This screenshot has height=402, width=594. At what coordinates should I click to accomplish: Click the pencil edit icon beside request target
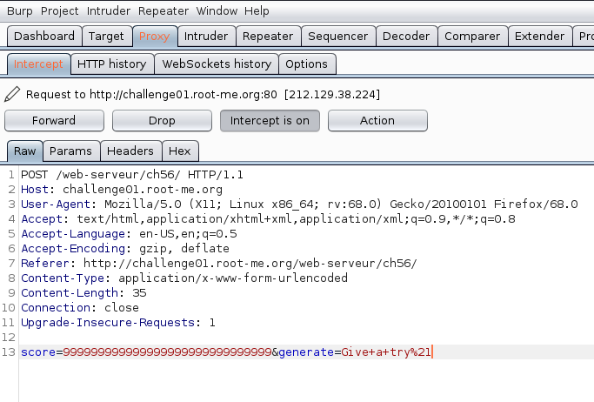tap(12, 94)
